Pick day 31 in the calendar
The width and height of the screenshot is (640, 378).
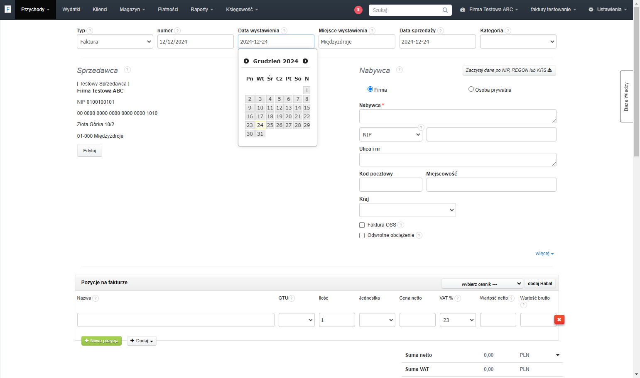[x=260, y=134]
